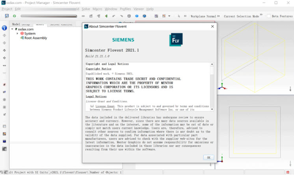294x175 pixels.
Task: Switch to the Model Setup tab
Action: 21,24
